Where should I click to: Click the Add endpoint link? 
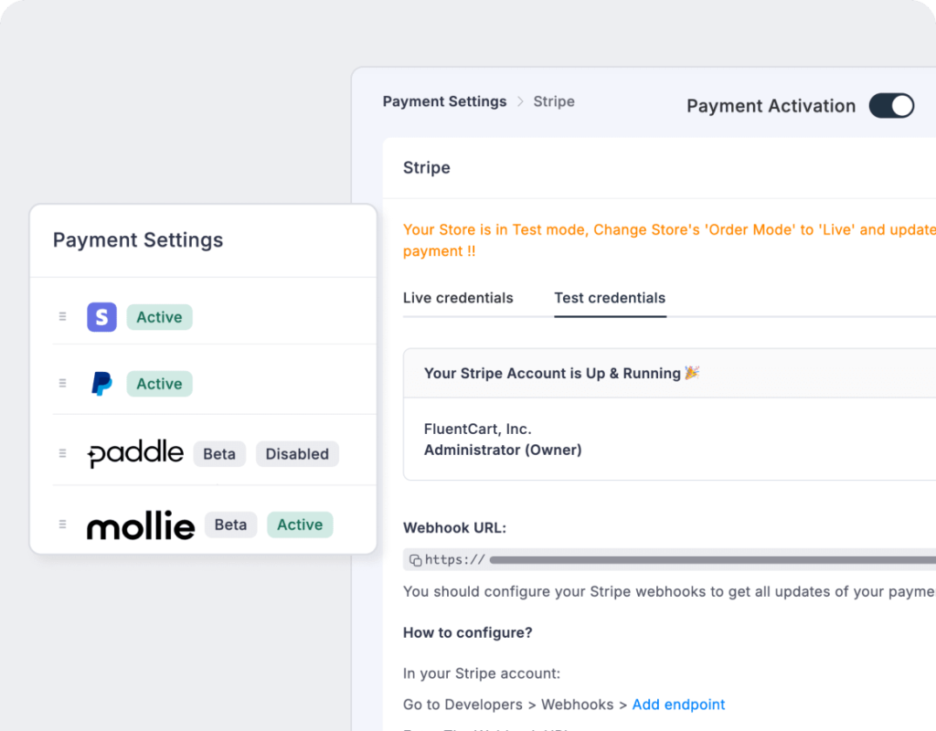point(679,704)
